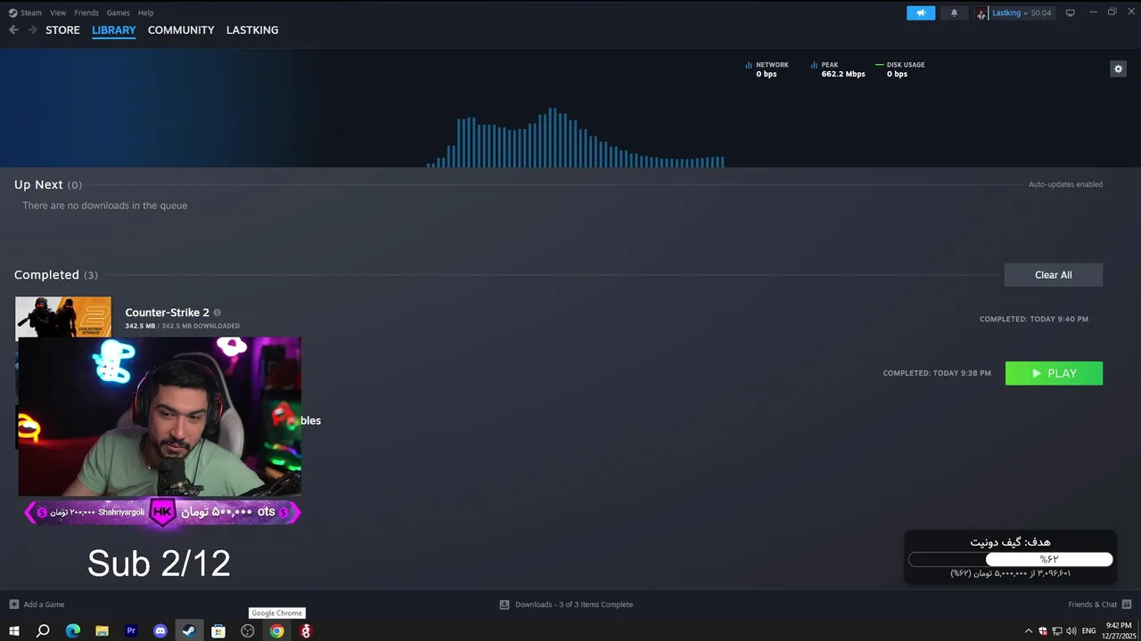Switch to the LIBRARY tab

point(114,30)
